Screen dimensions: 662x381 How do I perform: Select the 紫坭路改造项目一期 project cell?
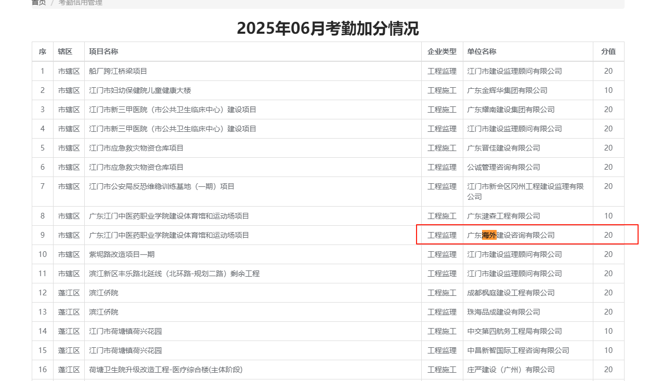(122, 254)
